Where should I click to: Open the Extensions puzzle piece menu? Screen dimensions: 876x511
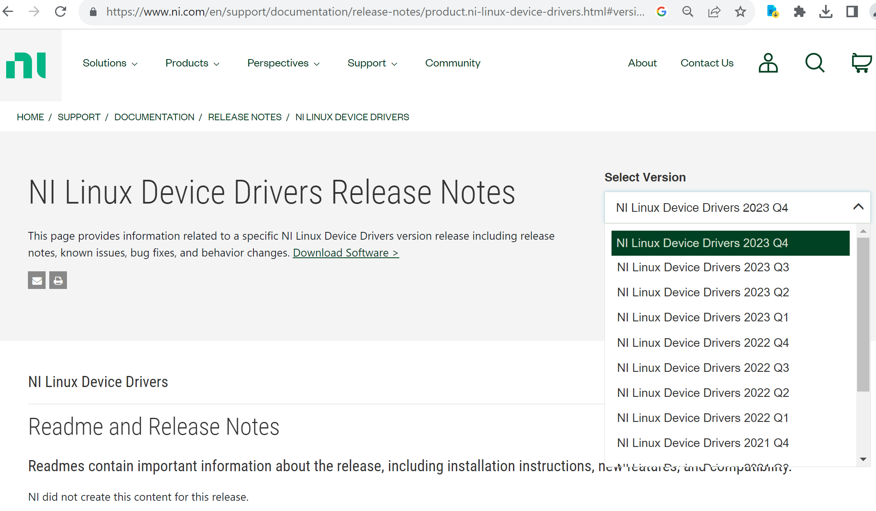tap(799, 11)
